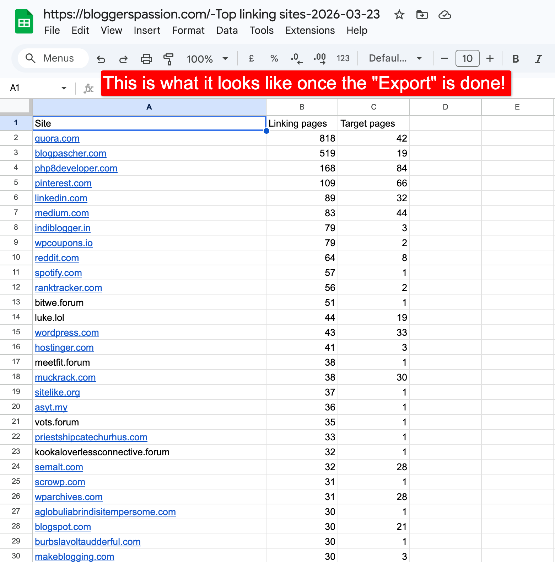The height and width of the screenshot is (562, 555).
Task: Expand the A1 name box dropdown
Action: tap(64, 88)
